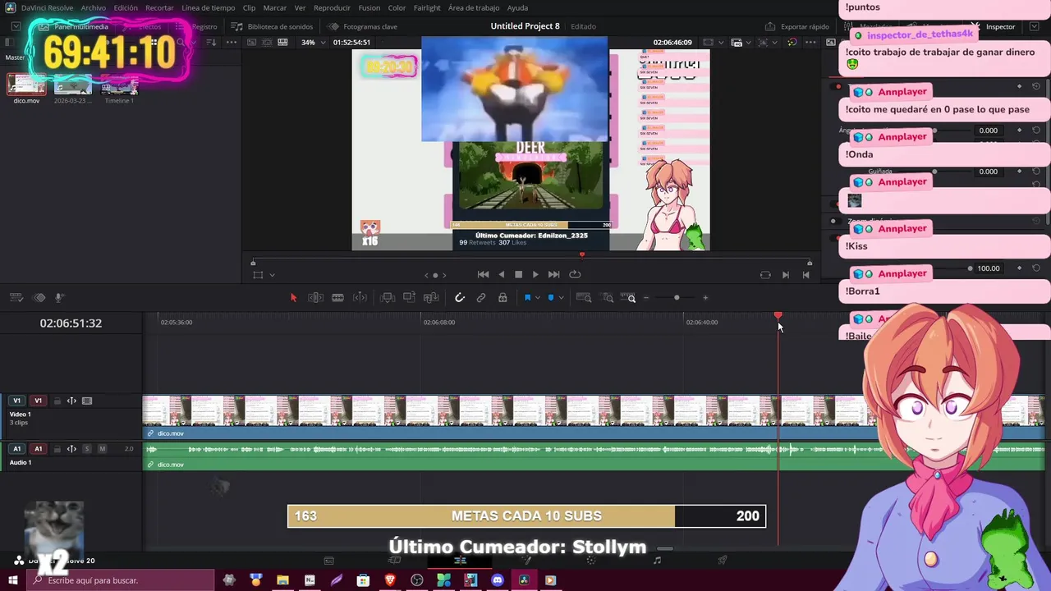The width and height of the screenshot is (1051, 591).
Task: Adjust the timeline zoom slider handle
Action: (x=677, y=298)
